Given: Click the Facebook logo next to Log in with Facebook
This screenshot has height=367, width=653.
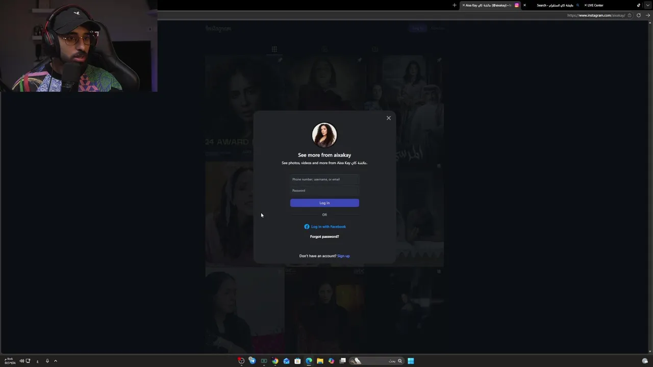Looking at the screenshot, I should 307,226.
